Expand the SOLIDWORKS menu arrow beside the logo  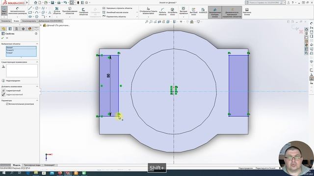tap(27, 2)
